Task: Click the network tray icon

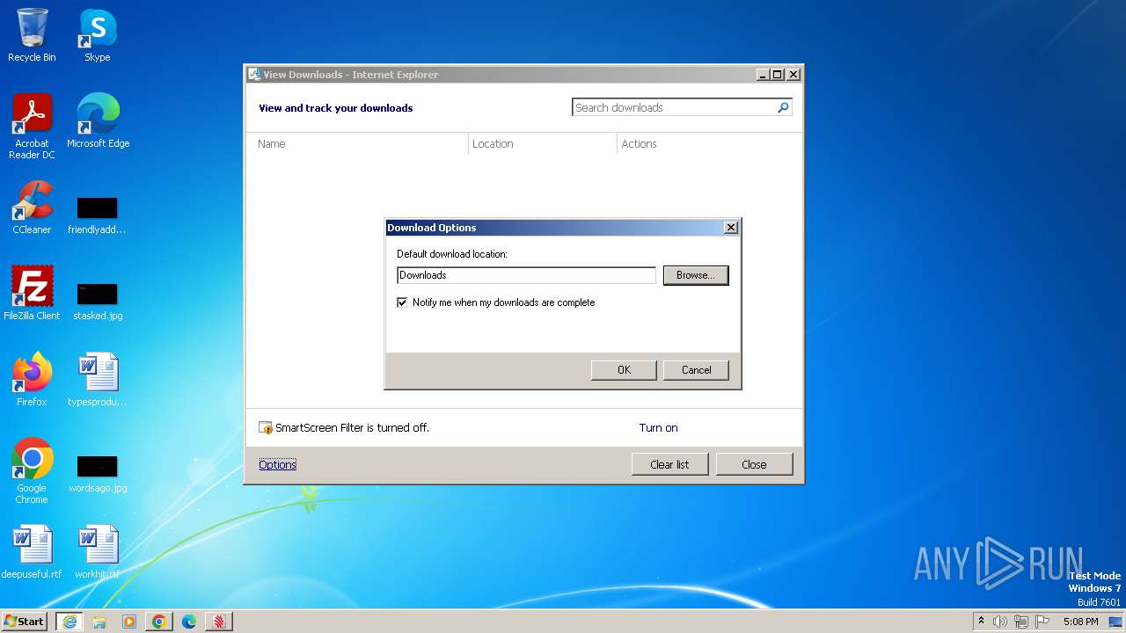Action: (x=1021, y=622)
